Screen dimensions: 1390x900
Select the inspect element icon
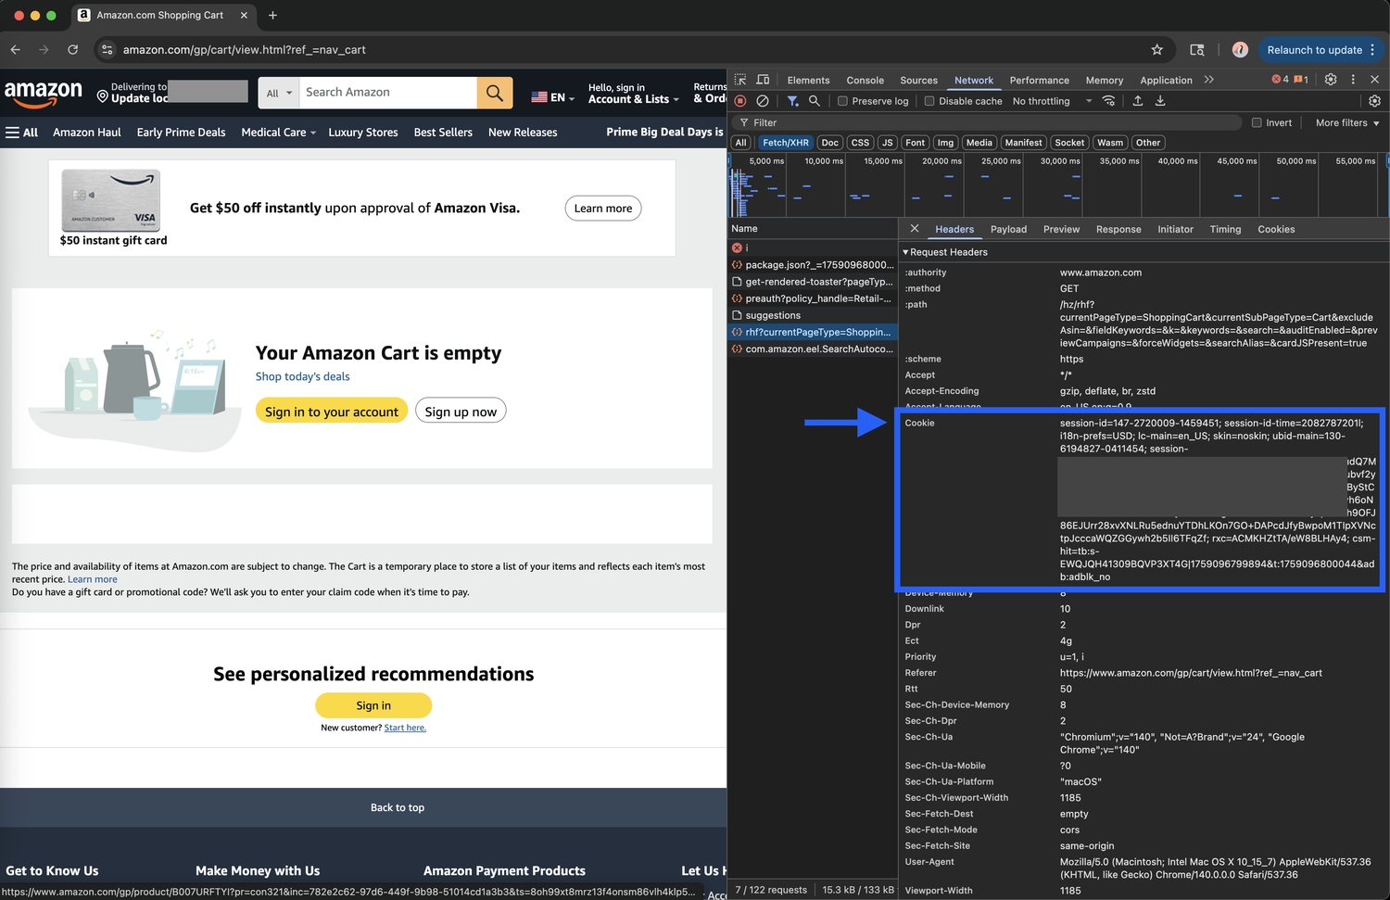tap(739, 80)
